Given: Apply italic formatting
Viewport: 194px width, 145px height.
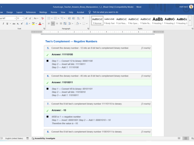Looking at the screenshot, I should point(3,24).
